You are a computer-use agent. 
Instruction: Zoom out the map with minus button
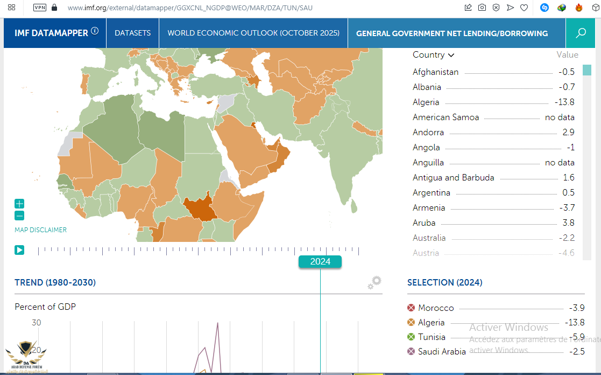(x=19, y=216)
